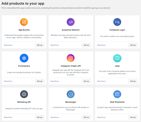
Task: Set up the Instagram Graph API
Action: [86, 81]
